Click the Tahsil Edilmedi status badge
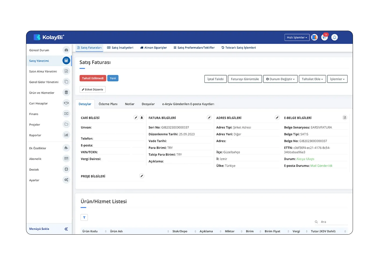 point(93,78)
